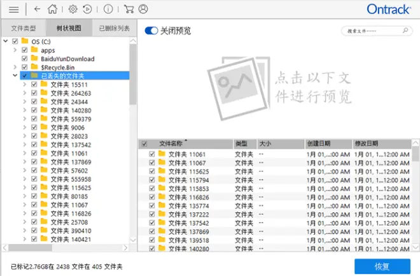Click the 搜索文件 search field
420x276 pixels.
(377, 31)
